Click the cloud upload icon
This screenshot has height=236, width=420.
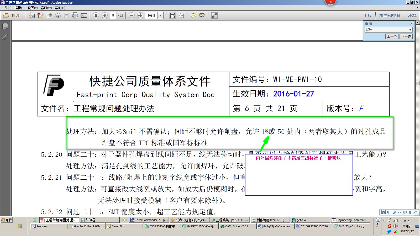58,15
